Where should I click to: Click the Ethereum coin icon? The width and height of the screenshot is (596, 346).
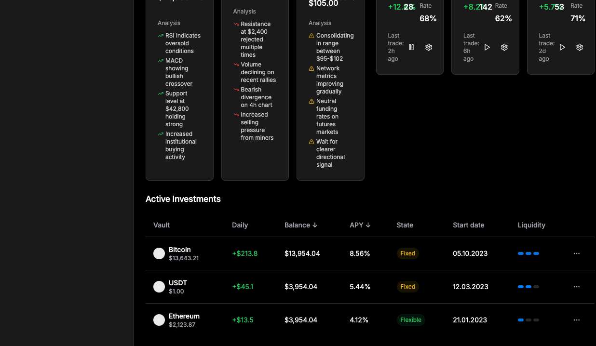[159, 320]
